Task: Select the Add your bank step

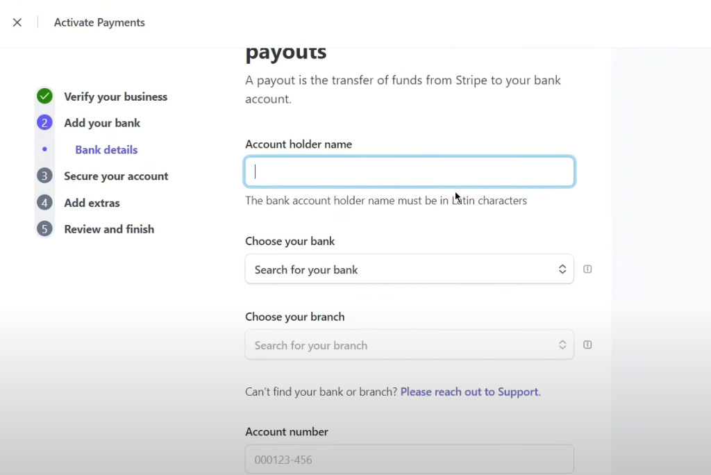Action: [102, 123]
